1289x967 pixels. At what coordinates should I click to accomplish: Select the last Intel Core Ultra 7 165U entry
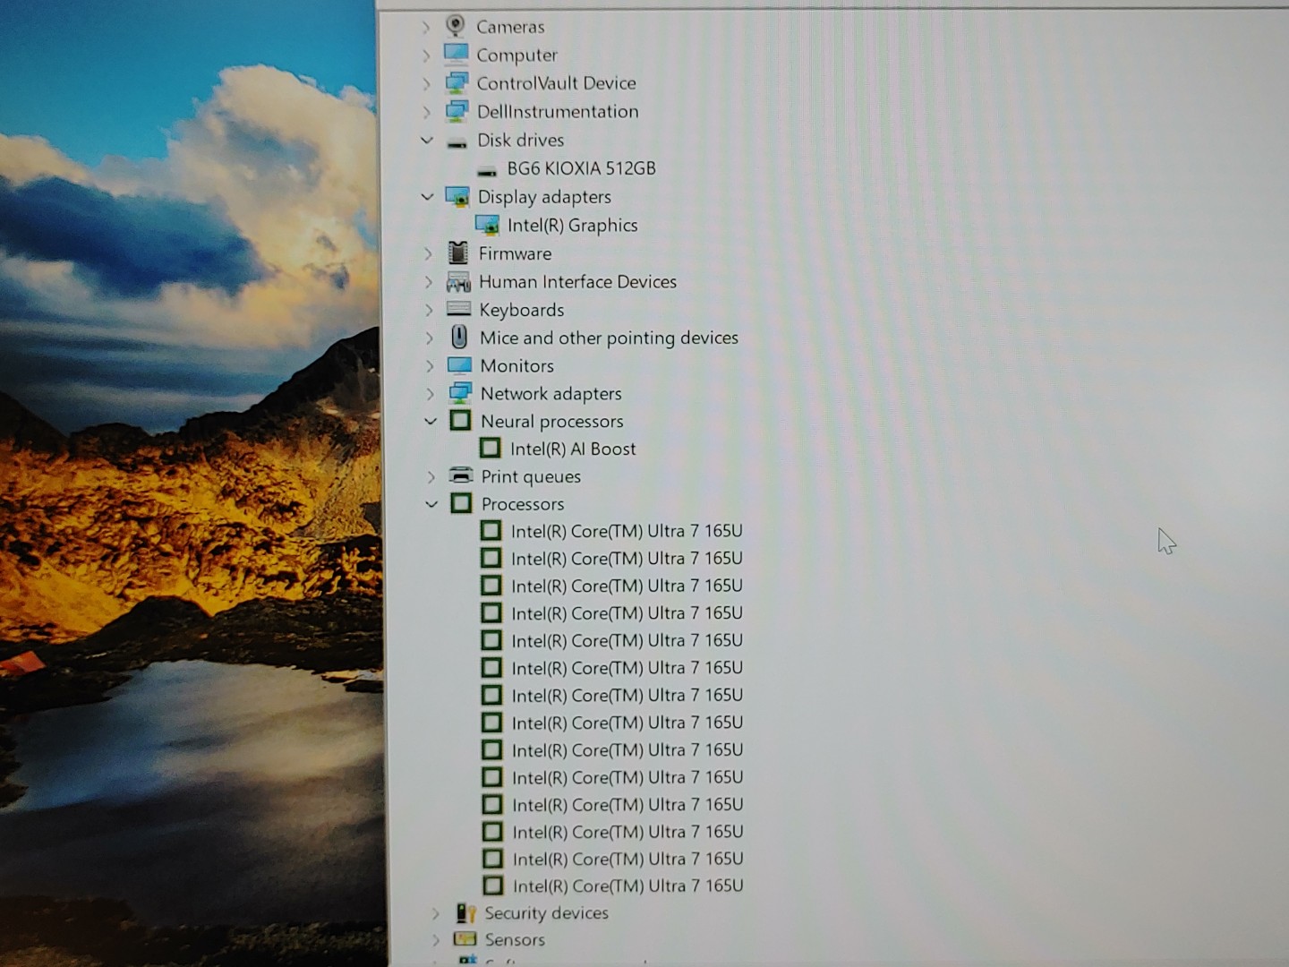627,886
